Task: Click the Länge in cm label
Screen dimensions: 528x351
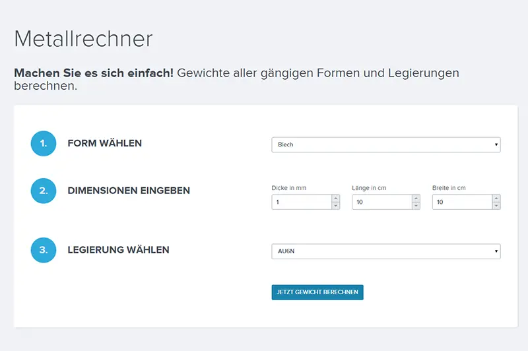Action: pyautogui.click(x=369, y=188)
